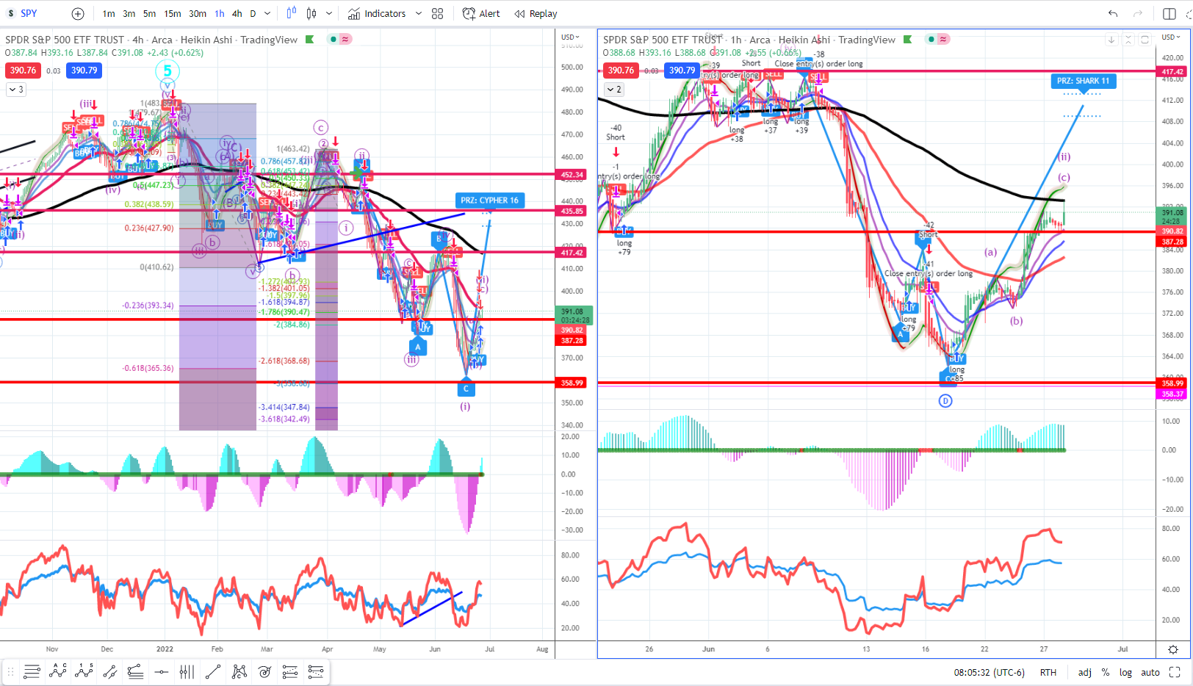Switch interval to 1m
This screenshot has height=686, width=1193.
[x=108, y=13]
